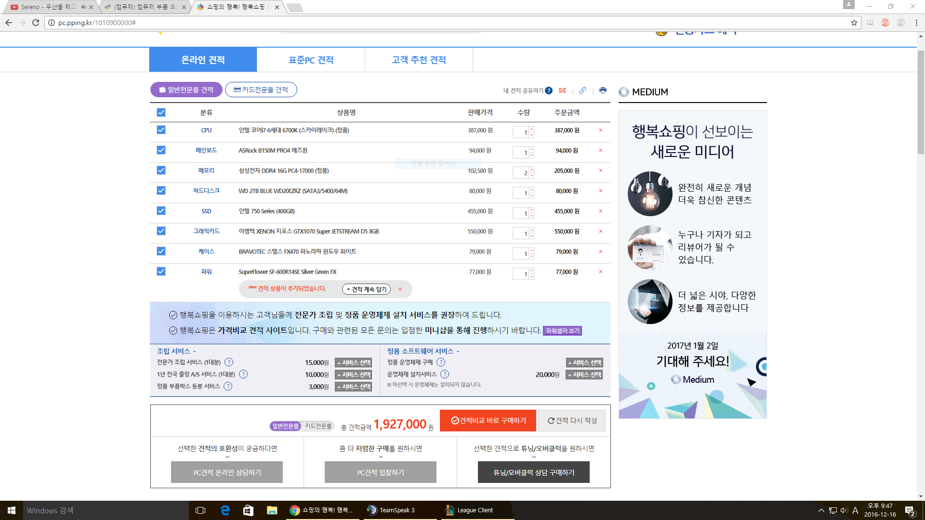Click help icon for 전문가 조립 서비스

(229, 362)
